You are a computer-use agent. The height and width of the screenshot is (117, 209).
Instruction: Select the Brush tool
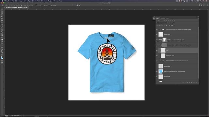2,27
